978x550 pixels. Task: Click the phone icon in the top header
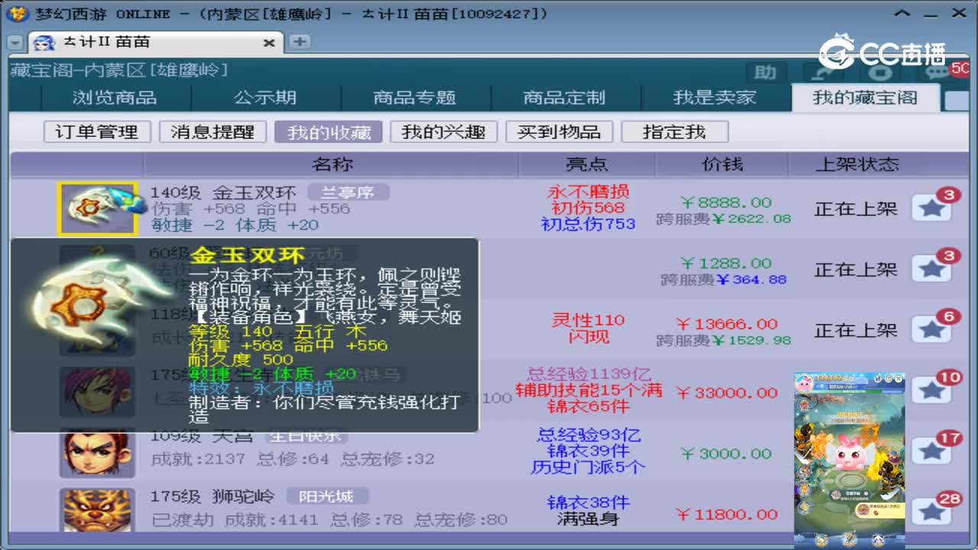click(x=821, y=73)
